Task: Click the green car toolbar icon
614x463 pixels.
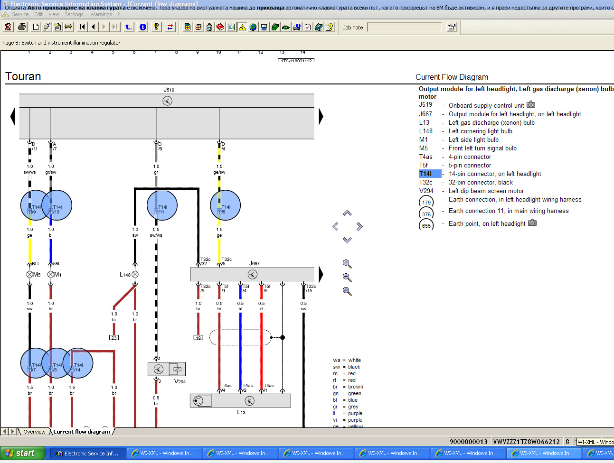Action: click(275, 27)
